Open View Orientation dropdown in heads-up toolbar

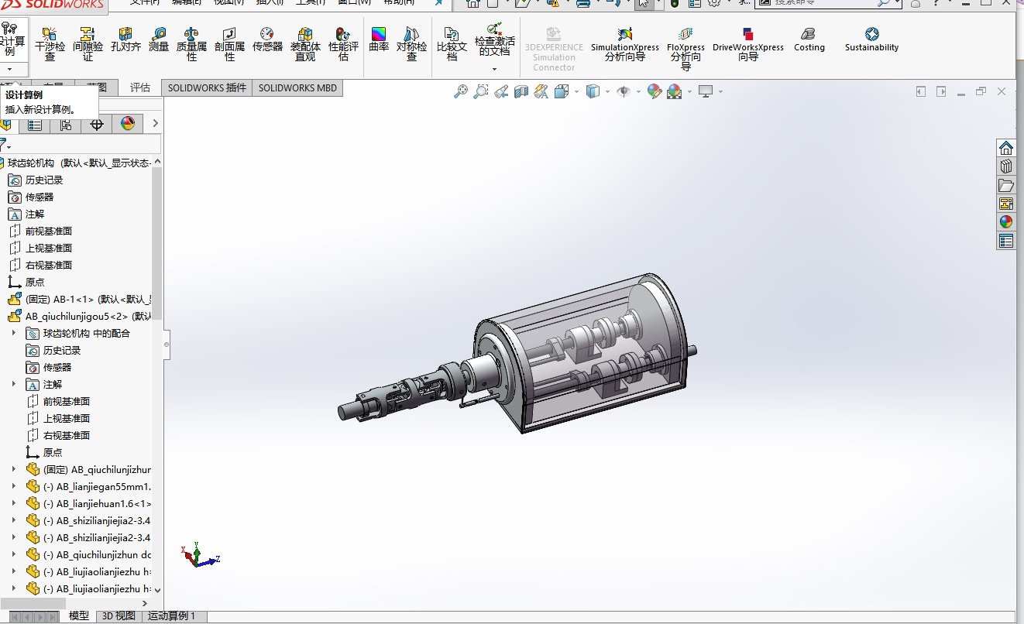point(576,91)
